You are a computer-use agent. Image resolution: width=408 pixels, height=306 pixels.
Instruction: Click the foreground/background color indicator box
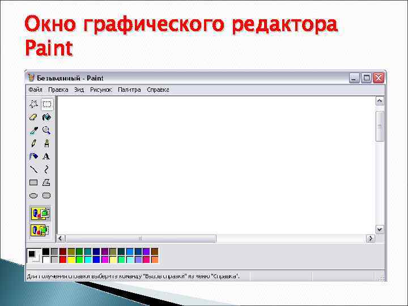point(34,256)
